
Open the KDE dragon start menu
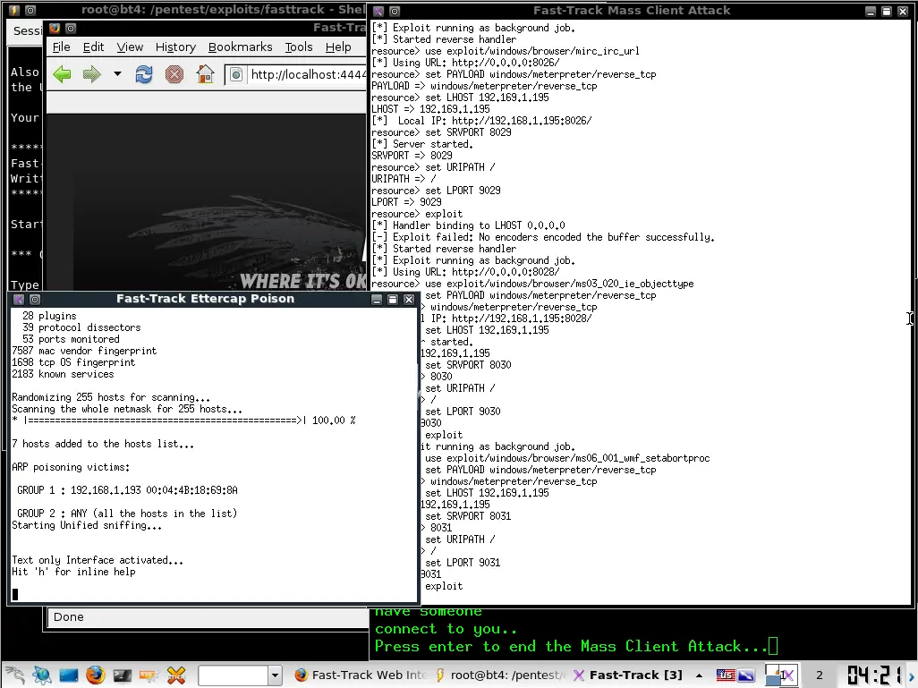[x=16, y=675]
